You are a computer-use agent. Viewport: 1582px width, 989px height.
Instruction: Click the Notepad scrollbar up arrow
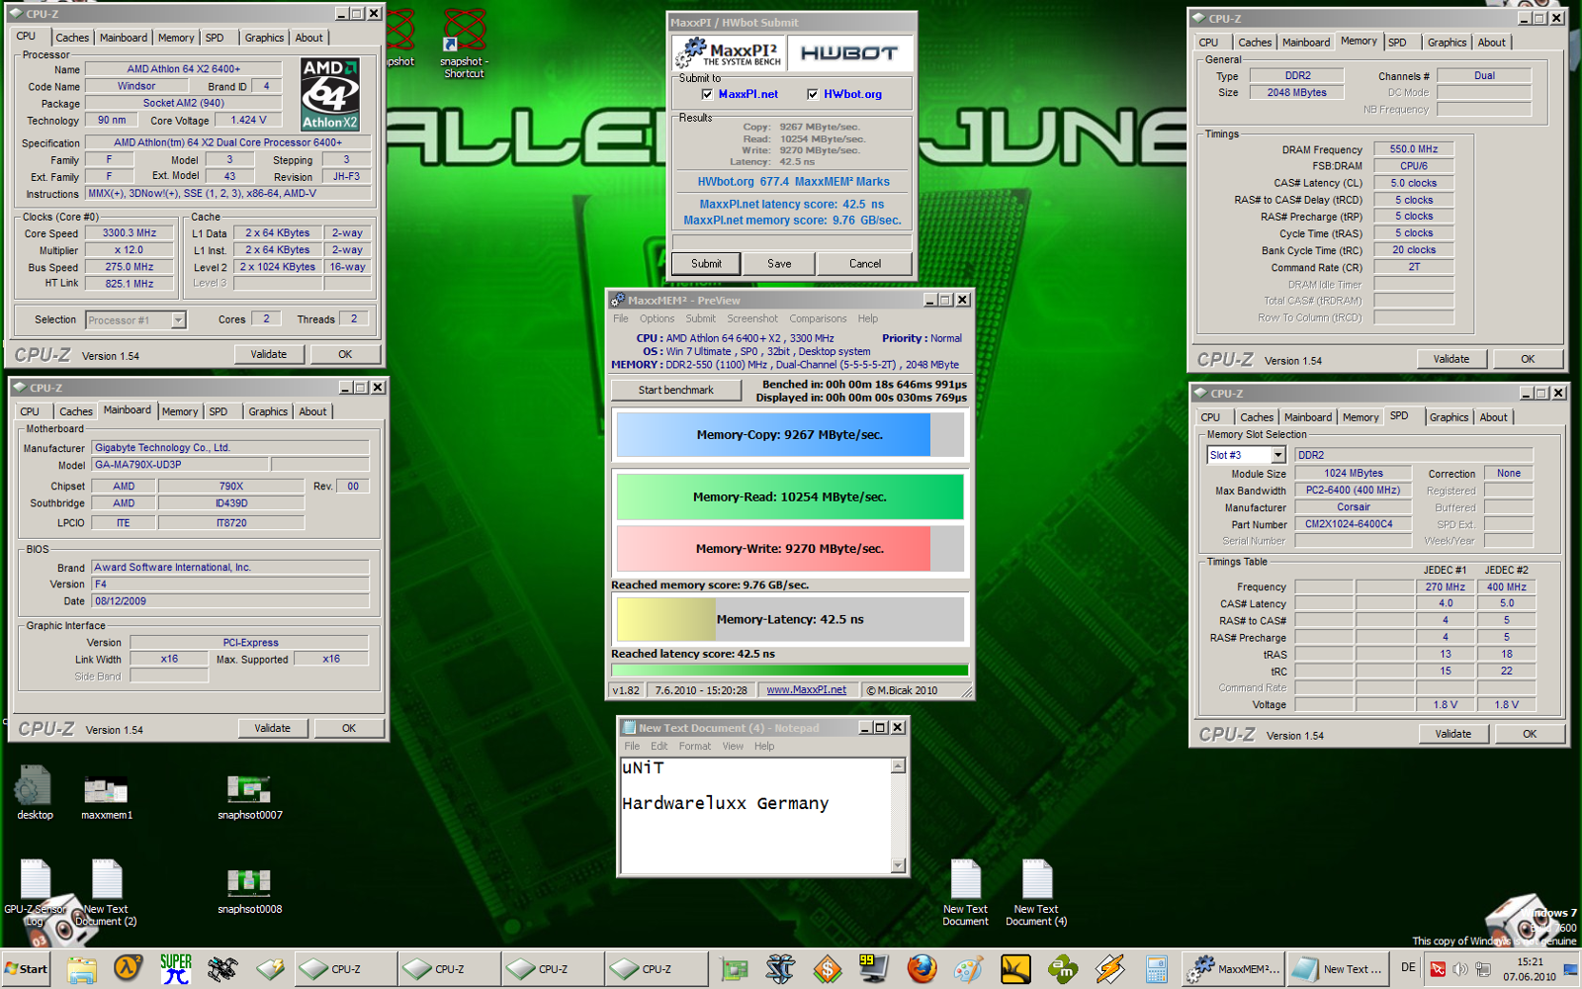(898, 765)
